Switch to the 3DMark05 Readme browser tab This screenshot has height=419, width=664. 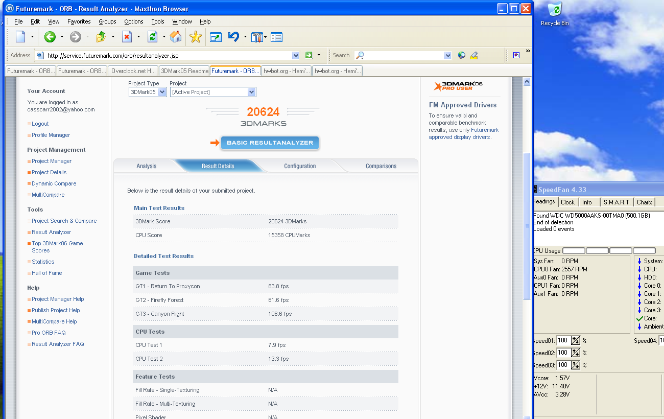click(184, 71)
